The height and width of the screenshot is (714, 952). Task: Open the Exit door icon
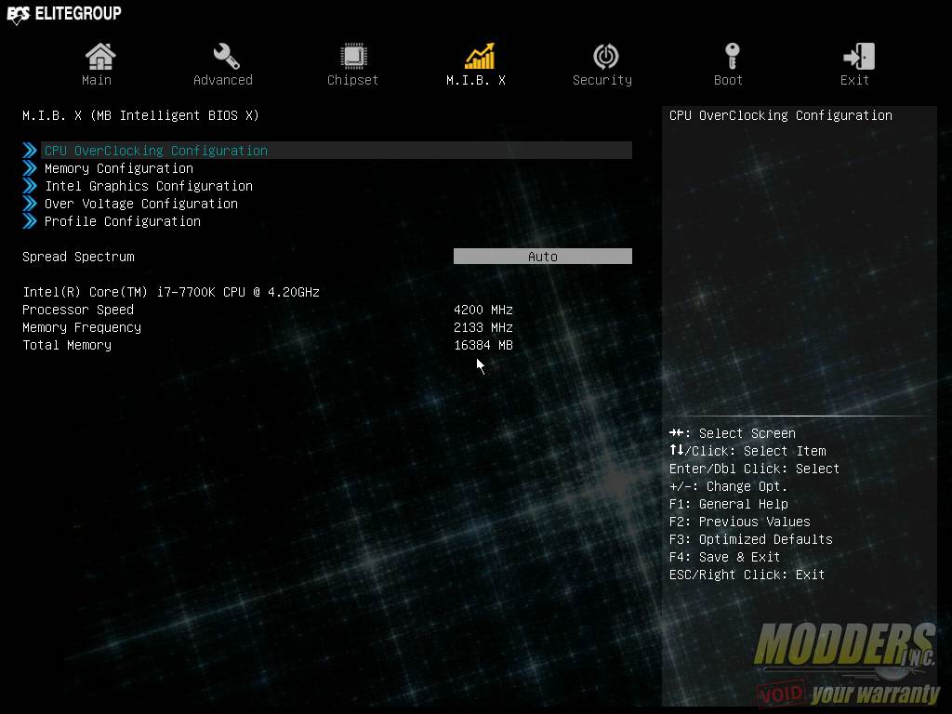pos(858,57)
